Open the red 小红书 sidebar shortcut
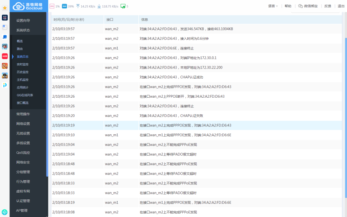The width and height of the screenshot is (347, 217). coord(5,56)
